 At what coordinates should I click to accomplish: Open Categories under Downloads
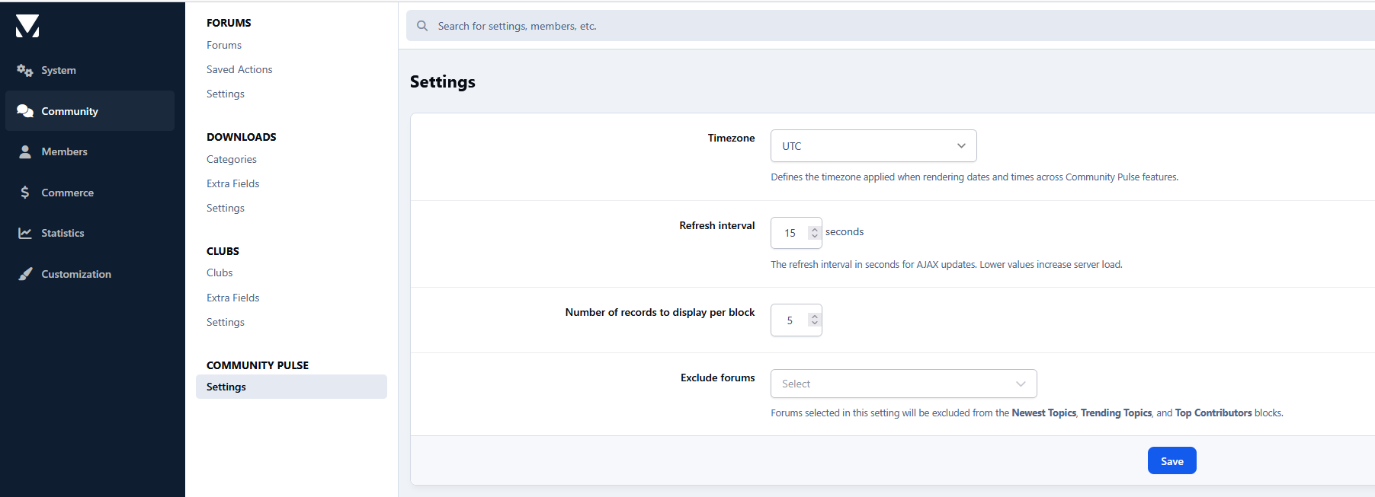(231, 159)
